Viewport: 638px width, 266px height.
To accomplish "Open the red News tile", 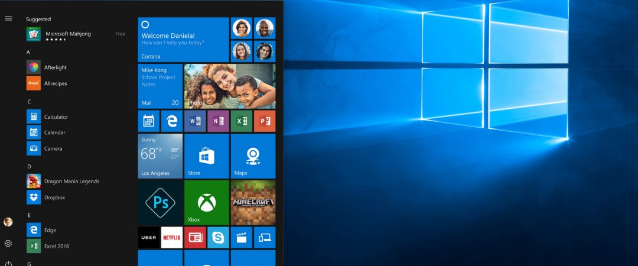I will 195,238.
